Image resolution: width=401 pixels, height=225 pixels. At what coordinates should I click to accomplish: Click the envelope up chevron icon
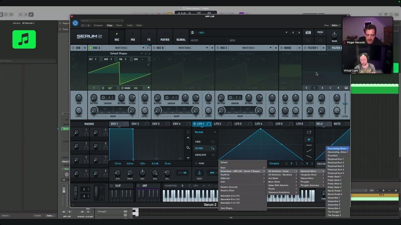coord(188,138)
